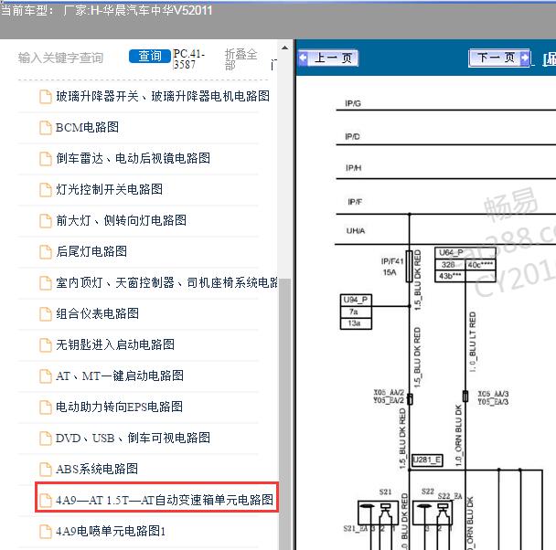Click document icon beside 4A9—AT 1.5T entry
This screenshot has width=556, height=550.
[x=46, y=501]
